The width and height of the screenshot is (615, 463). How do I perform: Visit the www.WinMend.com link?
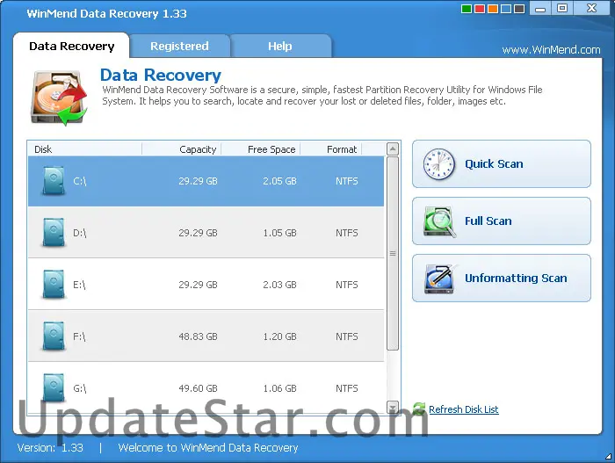coord(551,50)
